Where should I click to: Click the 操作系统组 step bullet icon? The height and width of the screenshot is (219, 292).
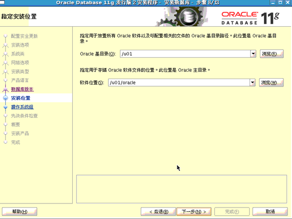coord(6,107)
